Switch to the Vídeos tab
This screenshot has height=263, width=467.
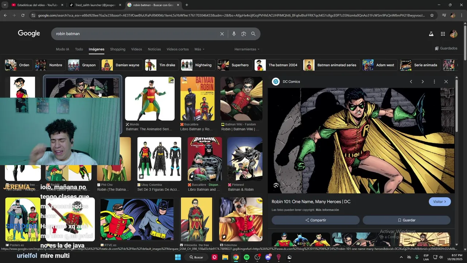[136, 49]
